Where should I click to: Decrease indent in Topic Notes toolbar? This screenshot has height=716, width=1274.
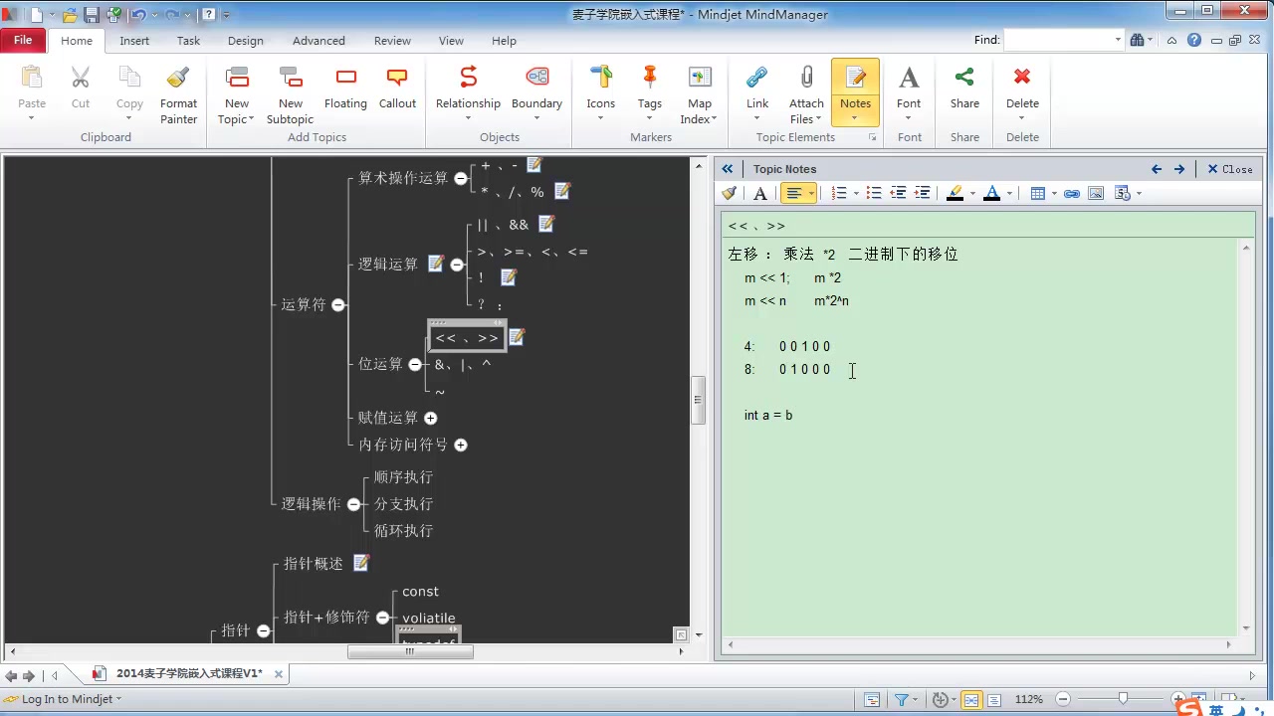coord(898,194)
